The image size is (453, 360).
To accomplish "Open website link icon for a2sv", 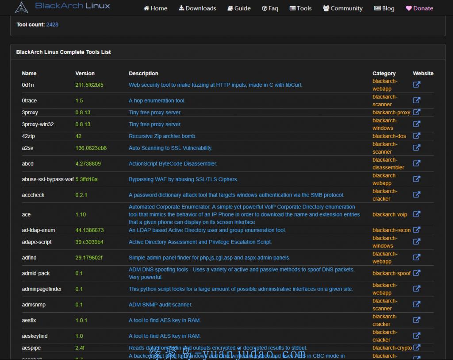I will (x=416, y=148).
